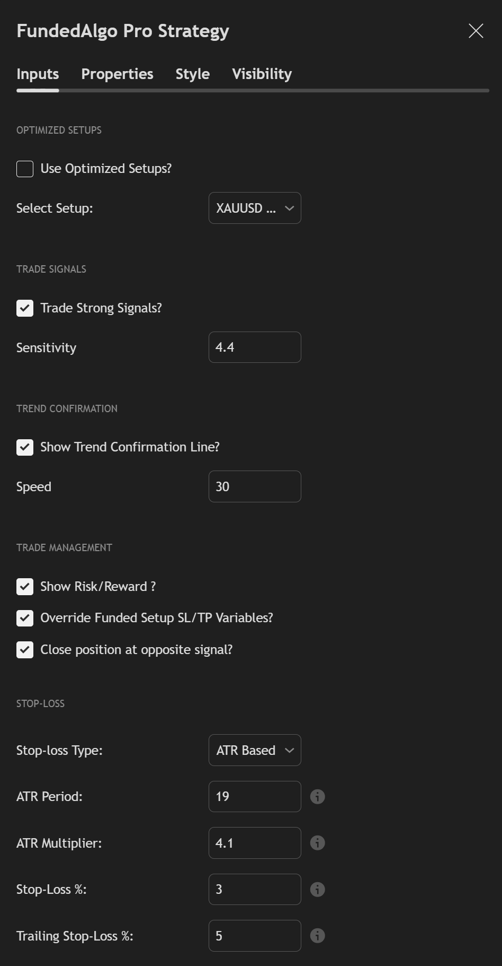Click the info icon beside ATR Period
This screenshot has width=502, height=966.
(317, 796)
